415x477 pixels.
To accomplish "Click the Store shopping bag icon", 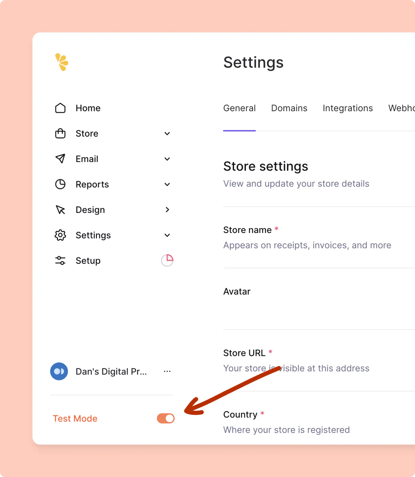I will pyautogui.click(x=60, y=134).
